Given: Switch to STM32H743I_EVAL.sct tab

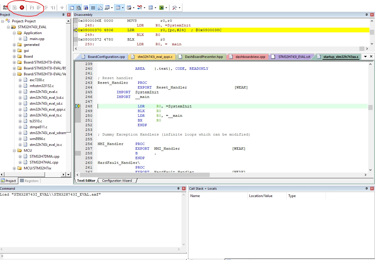Looking at the screenshot, I should click(291, 57).
